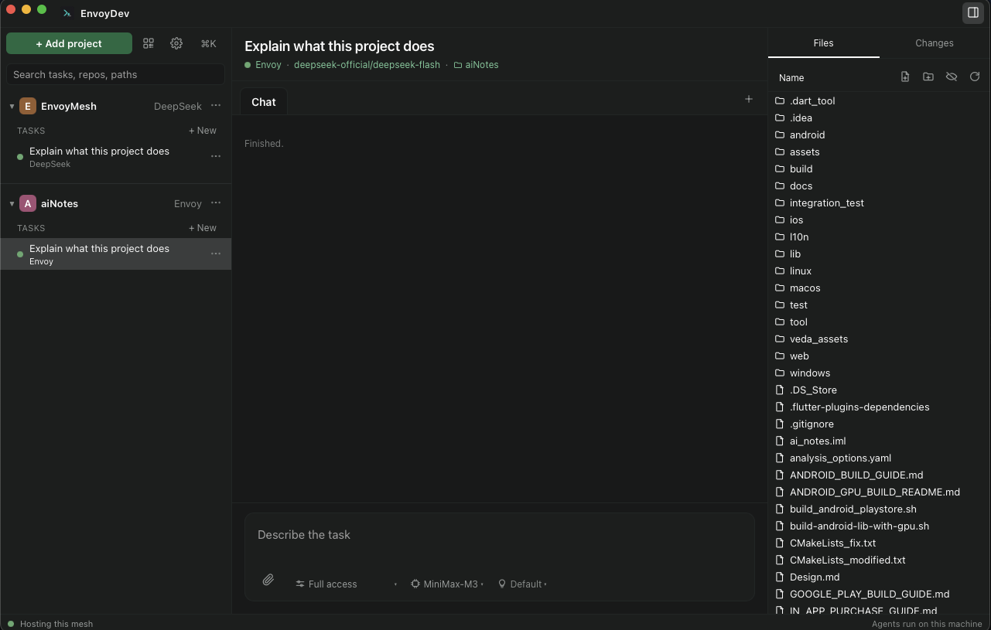This screenshot has height=630, width=991.
Task: Select the ANDROID_BUILD_GUIDE.md file
Action: click(880, 475)
